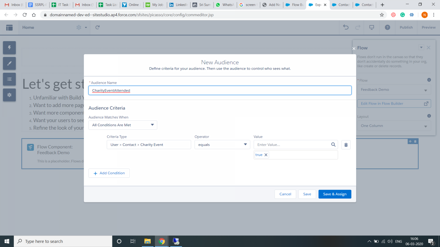Open the equals Operator dropdown
Viewport: 440px width, 247px height.
point(222,145)
